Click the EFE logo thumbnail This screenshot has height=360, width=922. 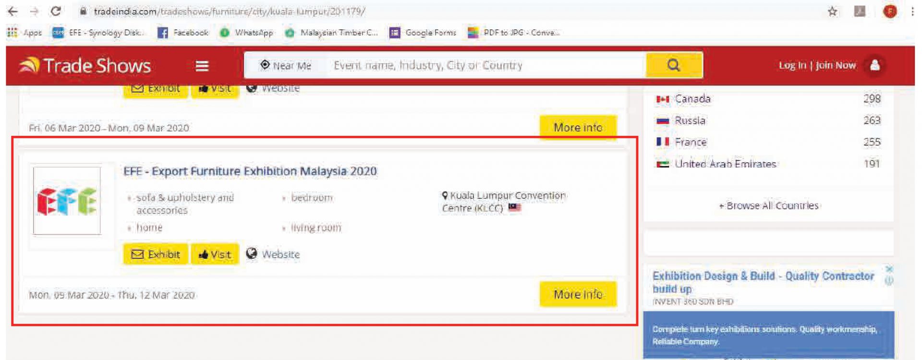[67, 201]
